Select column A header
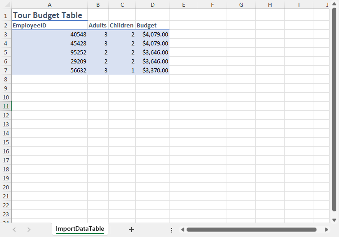 49,4
